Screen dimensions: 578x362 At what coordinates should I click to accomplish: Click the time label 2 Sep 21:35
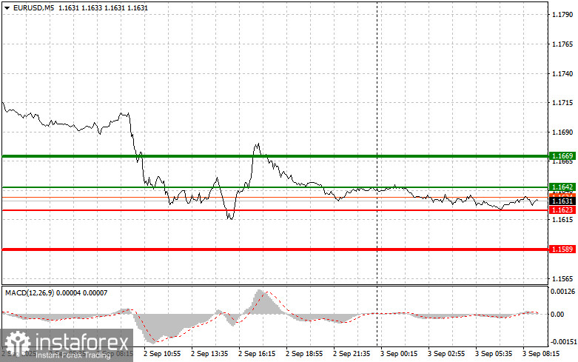pos(352,354)
